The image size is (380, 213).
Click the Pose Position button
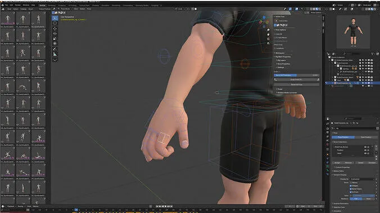(x=343, y=137)
